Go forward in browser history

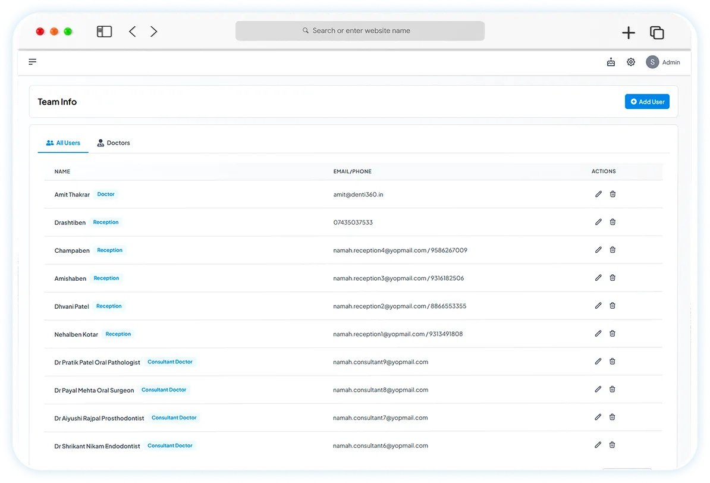[154, 32]
